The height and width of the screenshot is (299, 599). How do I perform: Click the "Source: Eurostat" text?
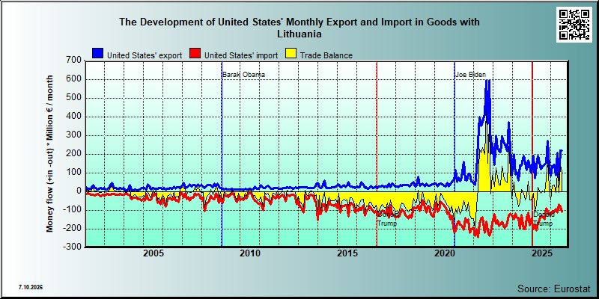pos(554,289)
